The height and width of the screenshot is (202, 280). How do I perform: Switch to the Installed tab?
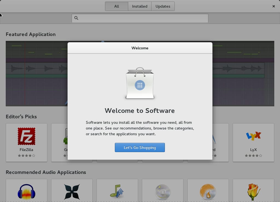[140, 6]
